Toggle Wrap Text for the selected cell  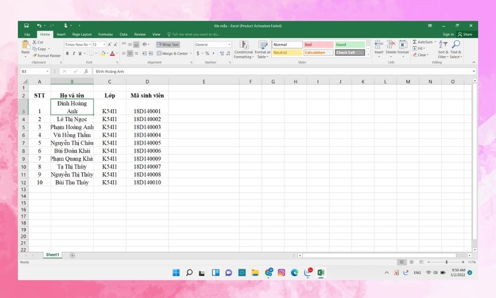tap(168, 45)
